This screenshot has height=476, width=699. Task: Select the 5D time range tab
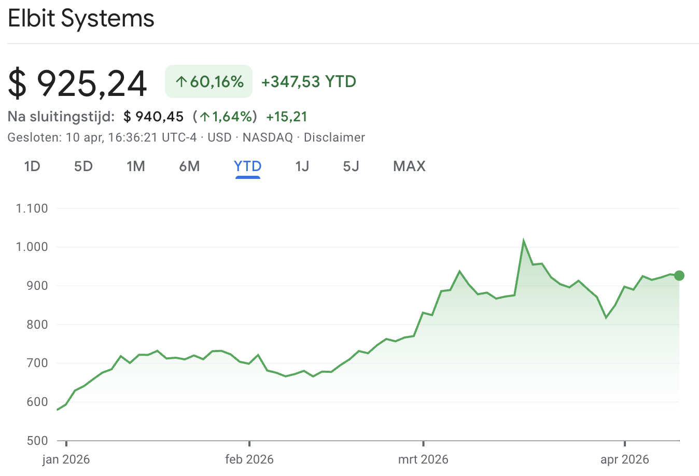click(83, 166)
